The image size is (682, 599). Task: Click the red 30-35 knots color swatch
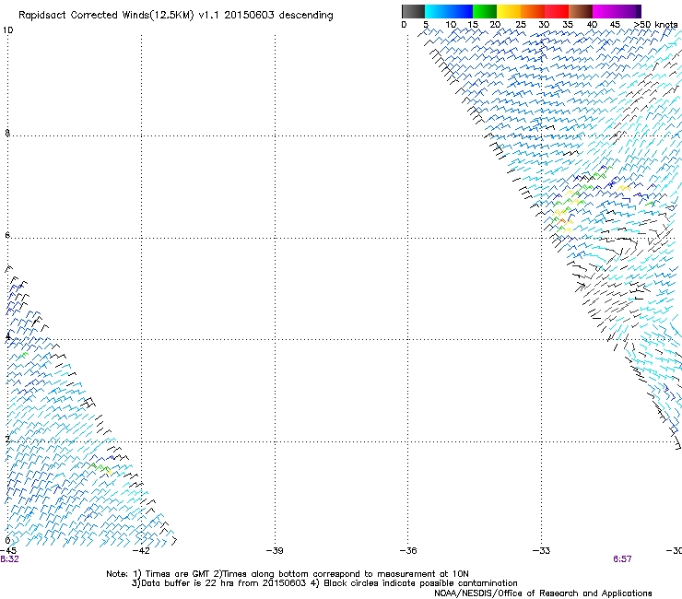click(x=557, y=11)
